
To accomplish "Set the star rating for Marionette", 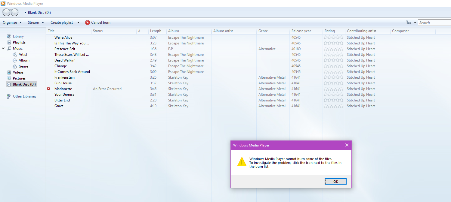I will [x=333, y=89].
